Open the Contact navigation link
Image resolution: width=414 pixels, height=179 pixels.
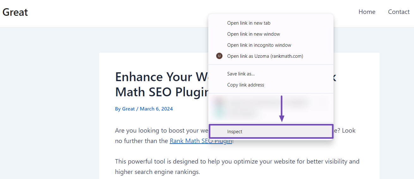(x=399, y=12)
